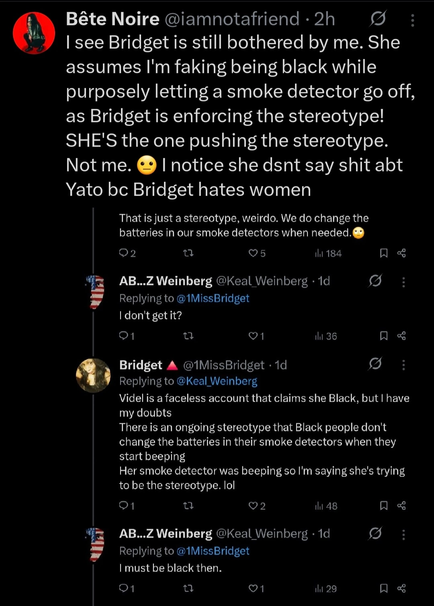Open more options on Bête Noire's post
Screen dimensions: 434x606
pyautogui.click(x=413, y=20)
